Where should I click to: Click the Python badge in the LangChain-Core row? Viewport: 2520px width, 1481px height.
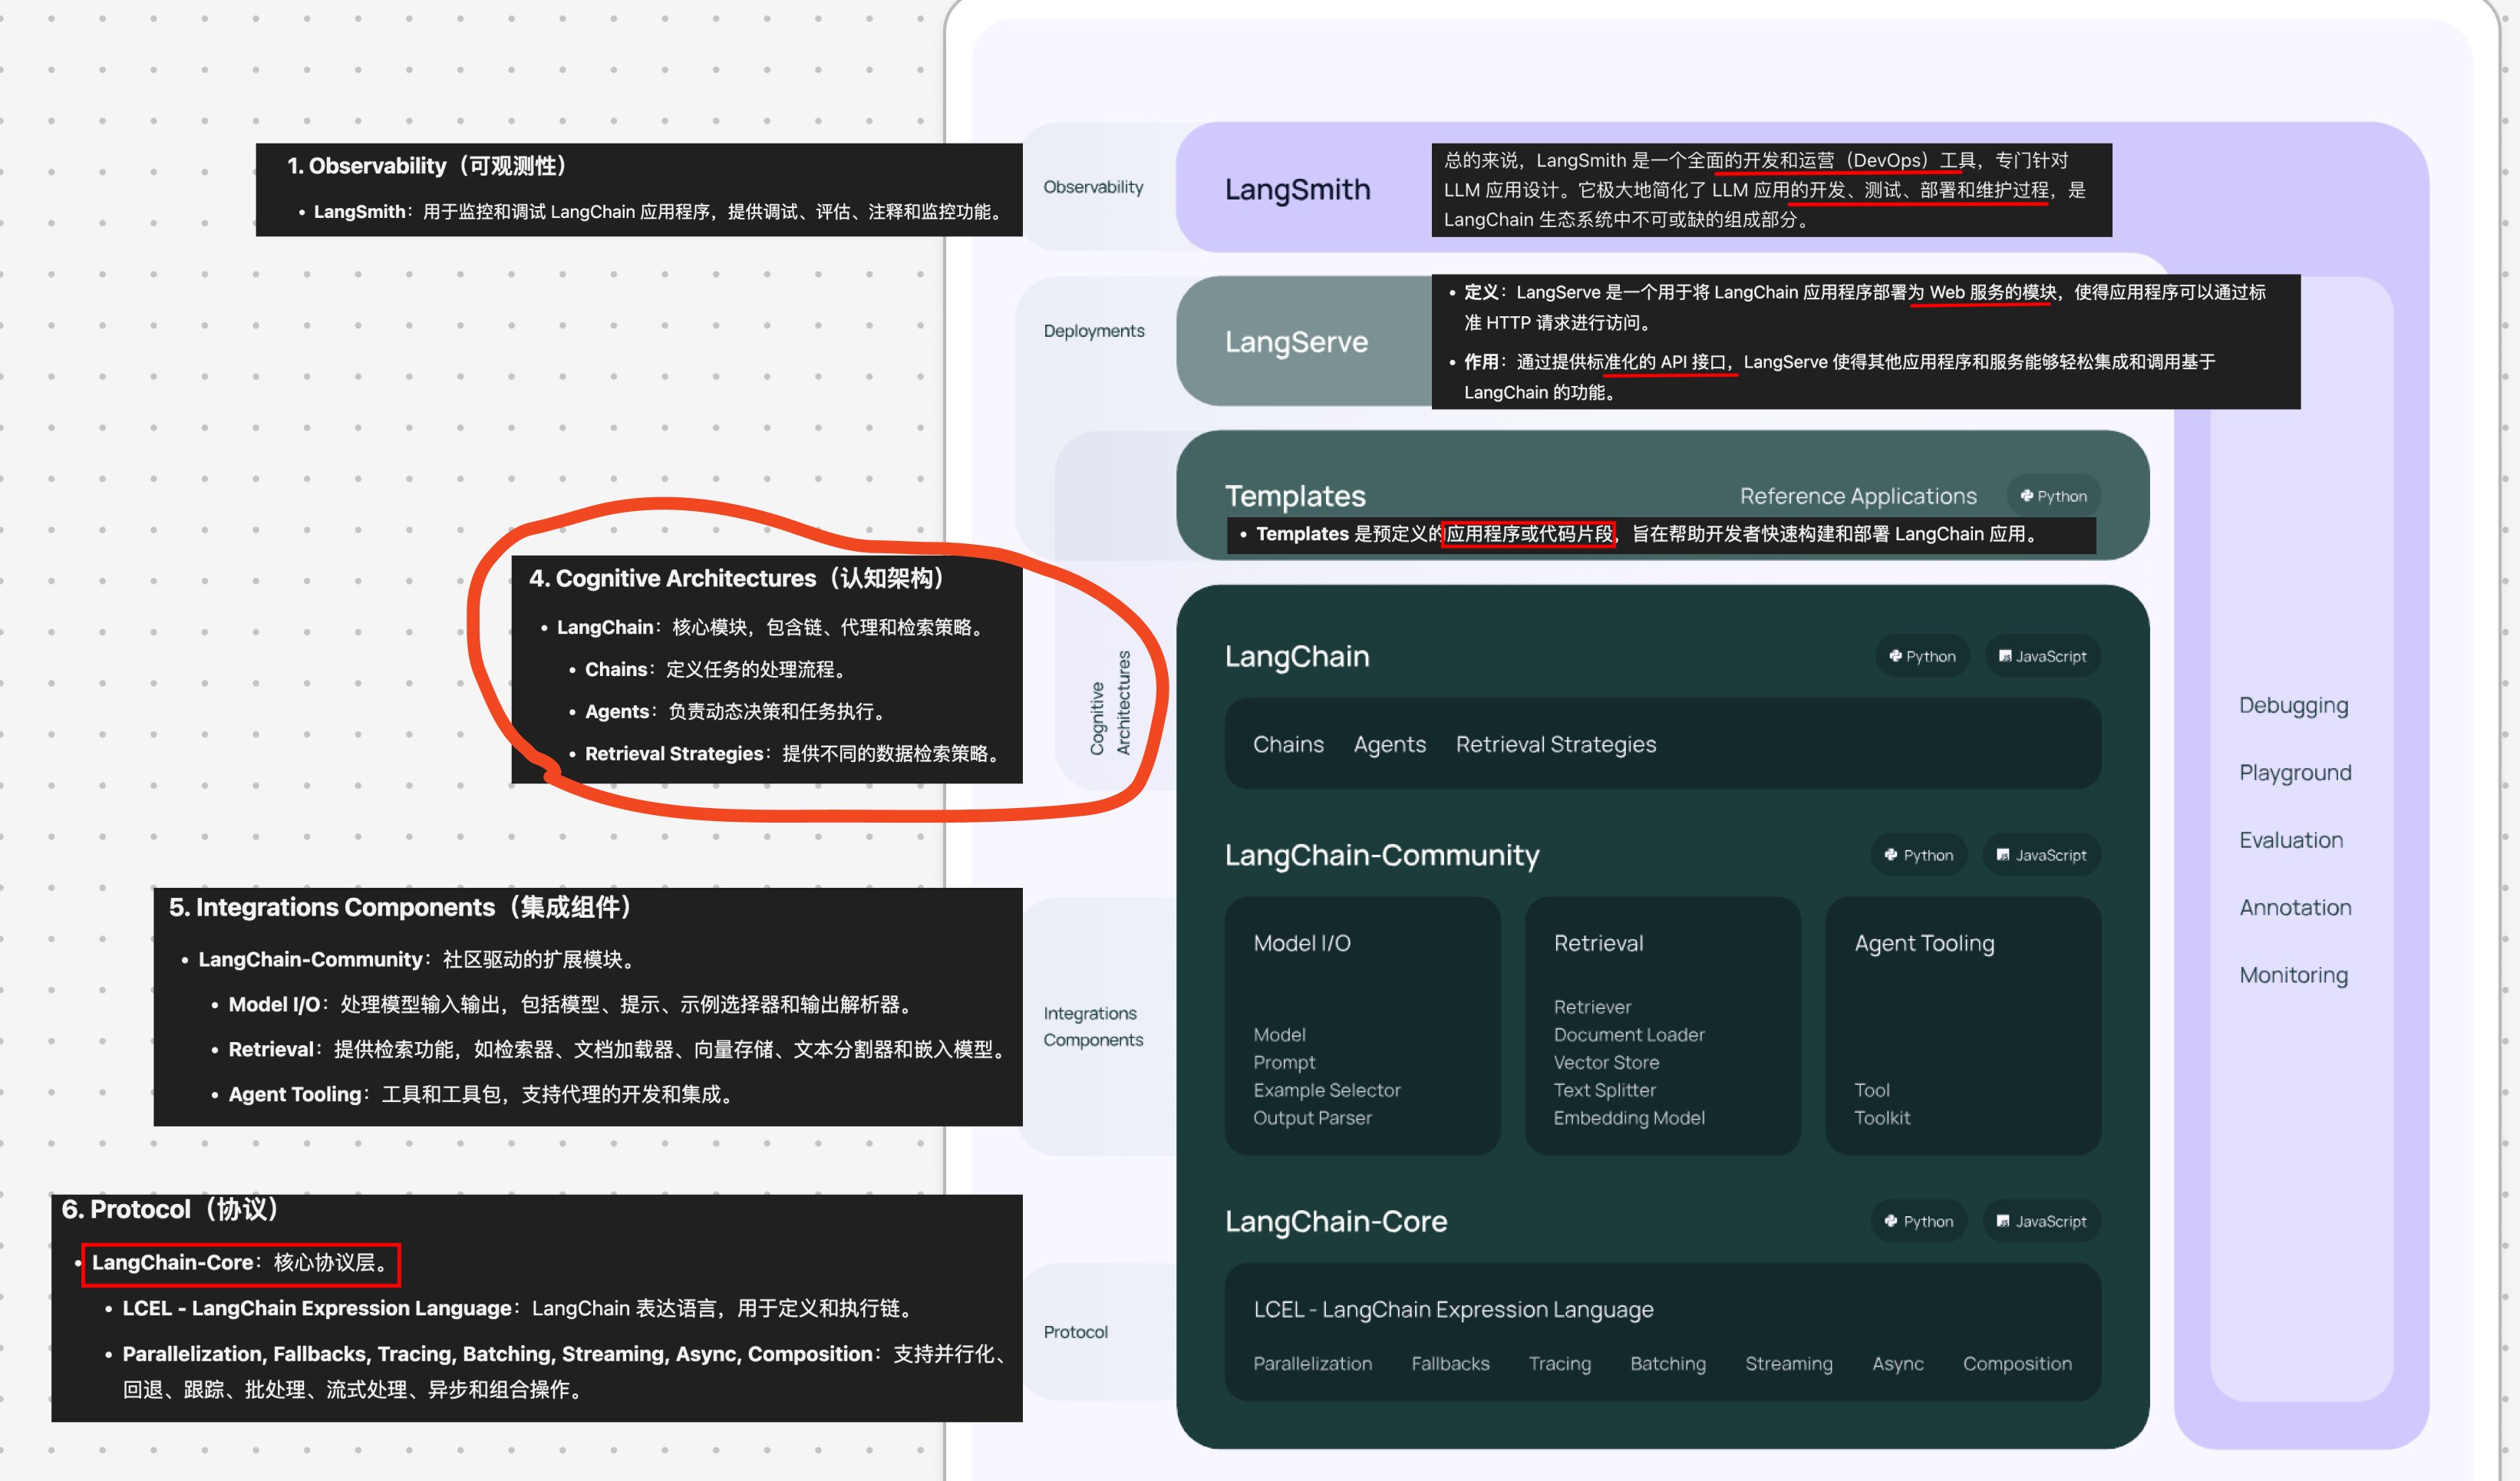tap(1919, 1221)
